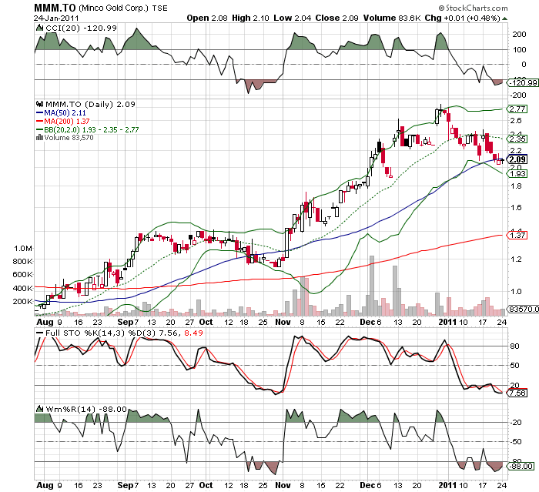Click the CCI(20) indicator mountain icon
This screenshot has width=539, height=492.
click(39, 28)
